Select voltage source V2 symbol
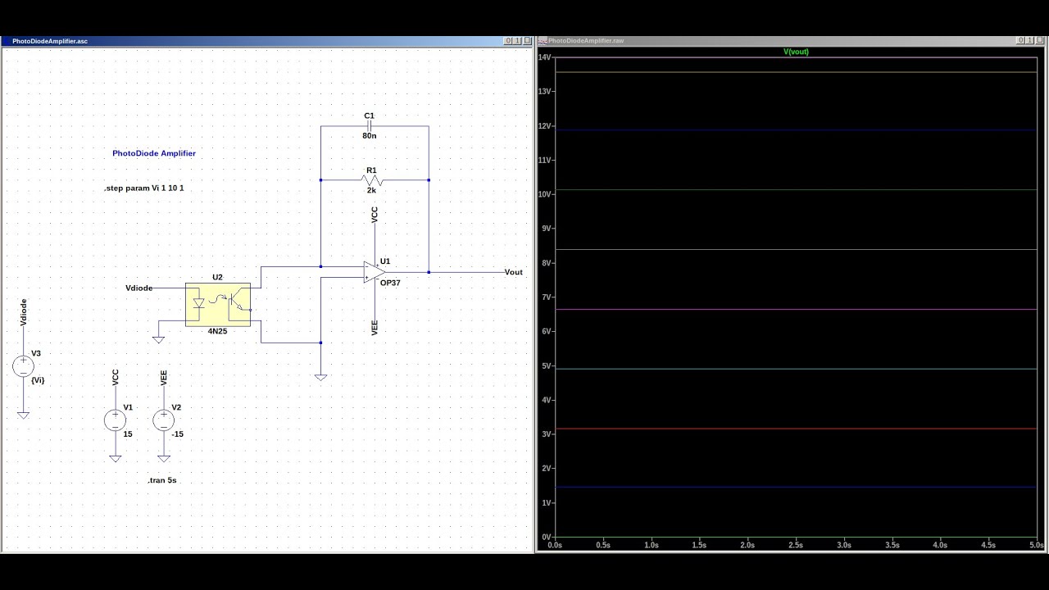Screen dimensions: 1049x590 tap(164, 420)
